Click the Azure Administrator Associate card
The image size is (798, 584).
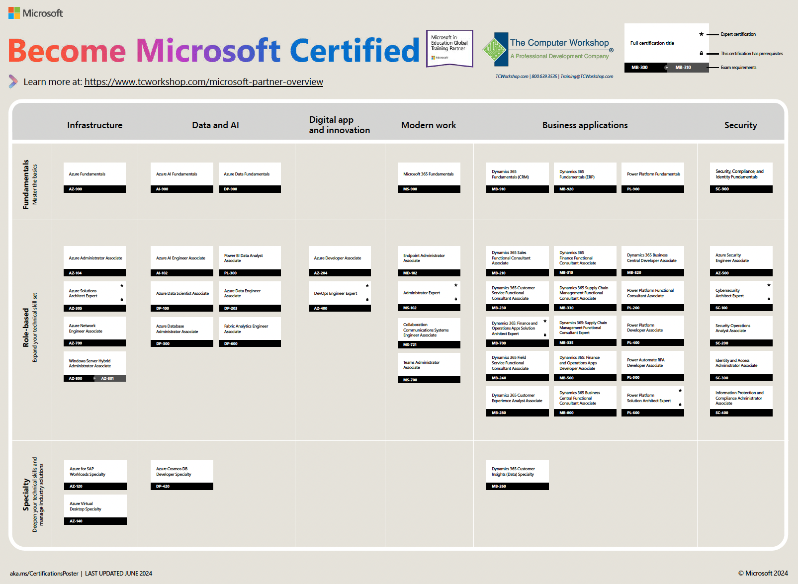tap(94, 261)
